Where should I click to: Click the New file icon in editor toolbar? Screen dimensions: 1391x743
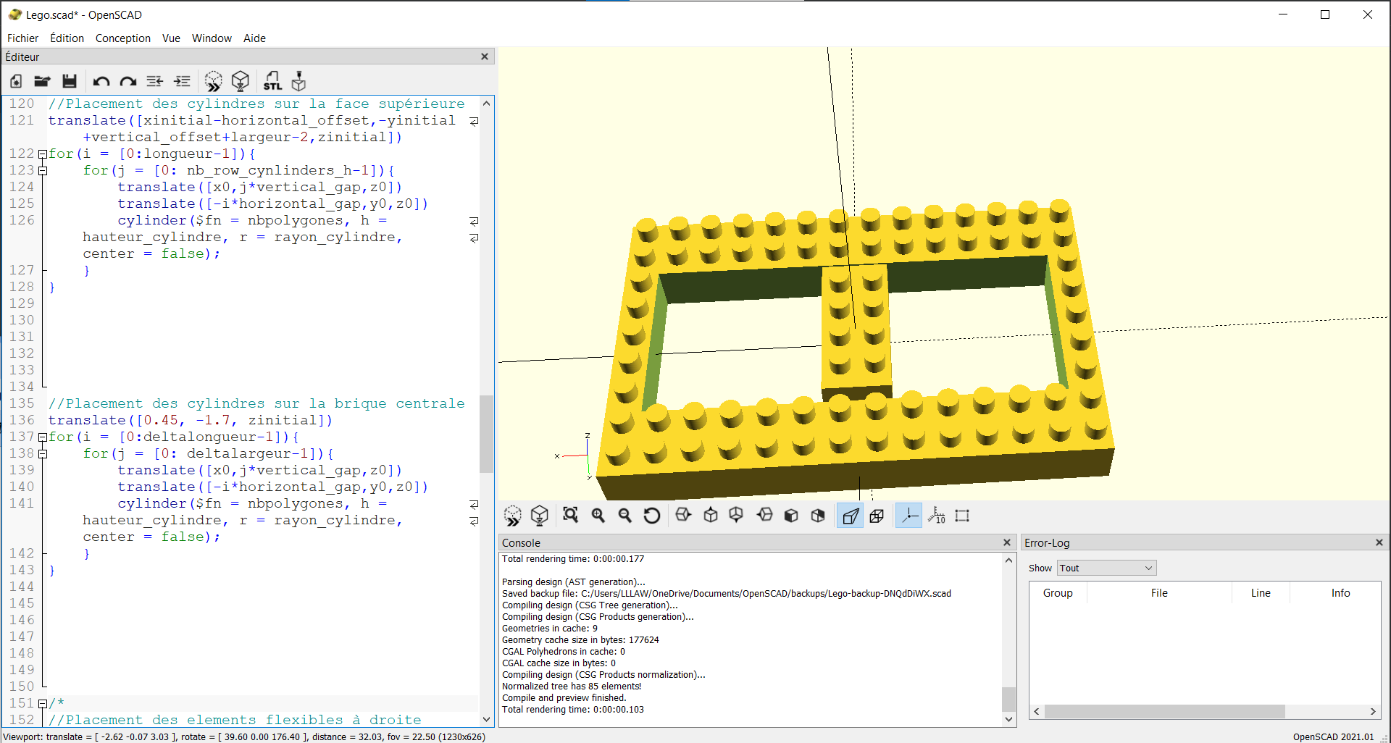click(16, 81)
